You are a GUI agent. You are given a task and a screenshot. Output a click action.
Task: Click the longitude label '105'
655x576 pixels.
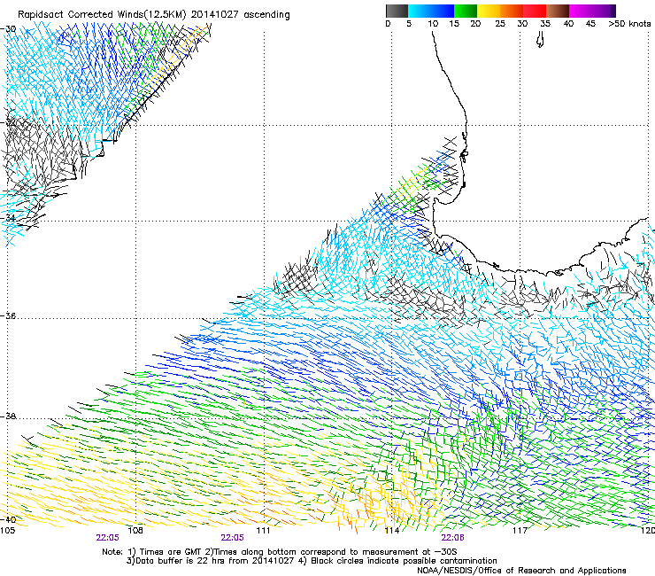click(x=7, y=531)
